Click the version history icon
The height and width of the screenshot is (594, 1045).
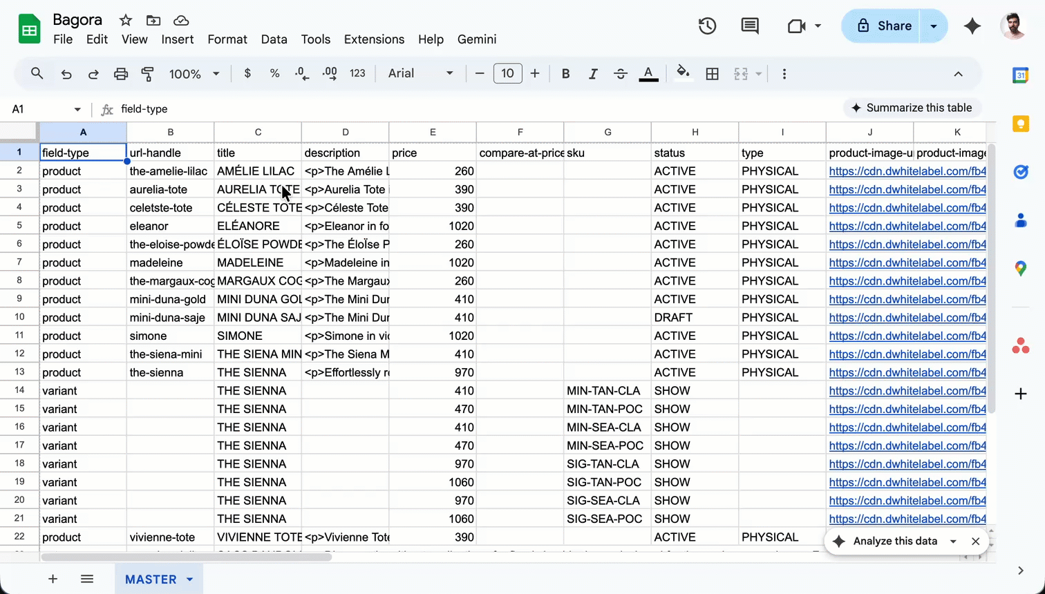(x=707, y=26)
